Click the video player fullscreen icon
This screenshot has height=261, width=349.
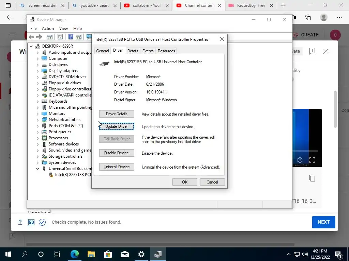312,160
